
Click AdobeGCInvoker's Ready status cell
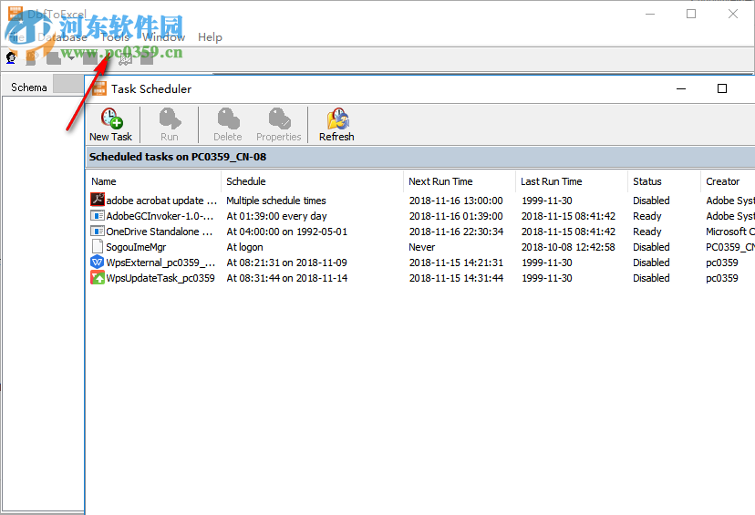point(647,216)
